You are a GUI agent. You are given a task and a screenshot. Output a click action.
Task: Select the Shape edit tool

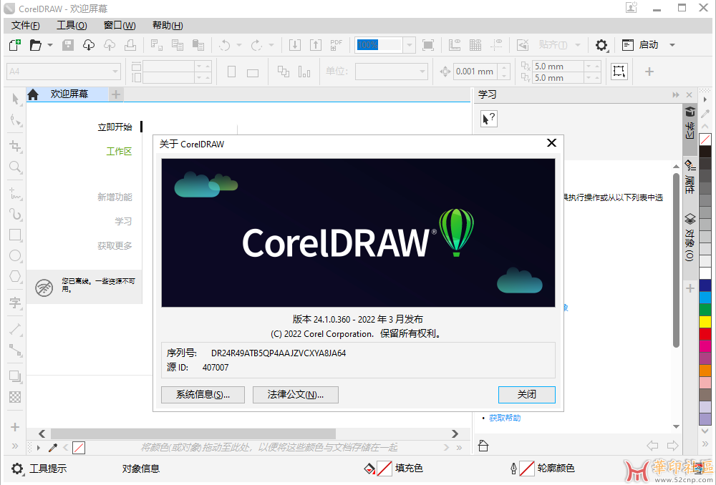15,120
